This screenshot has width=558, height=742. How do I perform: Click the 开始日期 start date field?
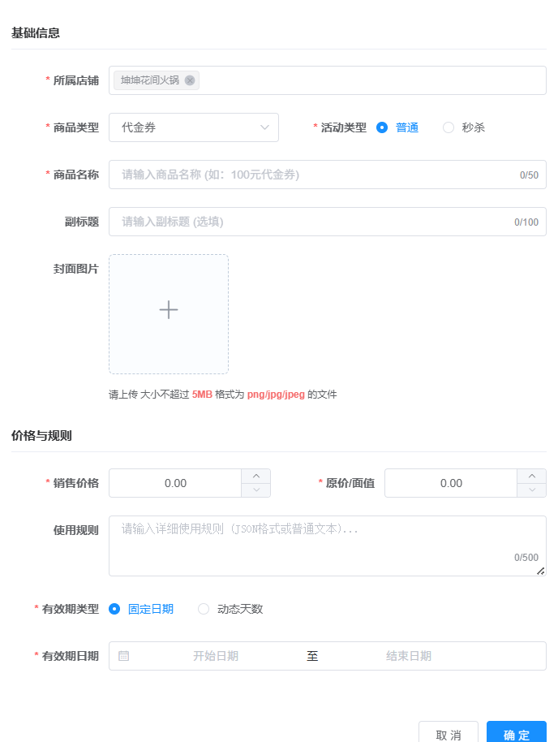coord(216,656)
